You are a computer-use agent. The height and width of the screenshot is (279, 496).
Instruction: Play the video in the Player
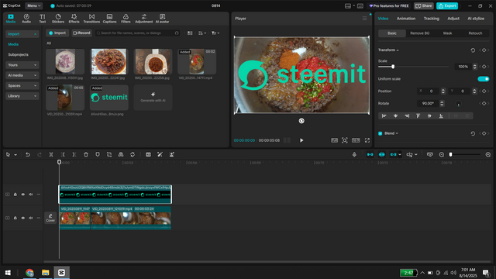(301, 140)
